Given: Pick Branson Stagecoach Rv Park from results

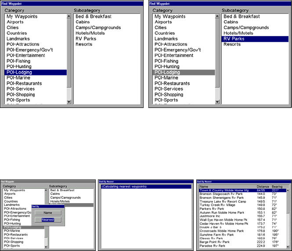Looking at the screenshot, I should pyautogui.click(x=221, y=194).
